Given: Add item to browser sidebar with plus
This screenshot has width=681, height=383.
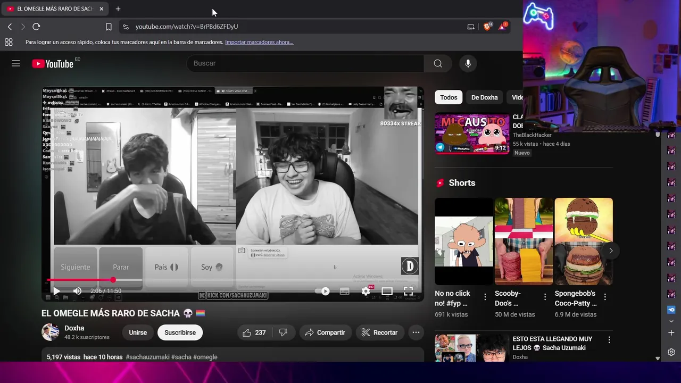Looking at the screenshot, I should [x=671, y=333].
